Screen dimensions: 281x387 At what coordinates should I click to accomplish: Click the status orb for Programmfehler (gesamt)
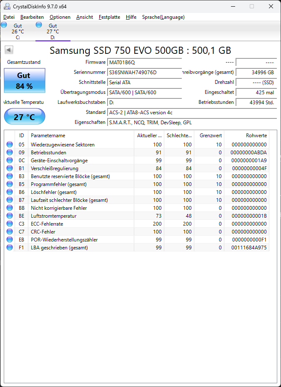pos(10,184)
